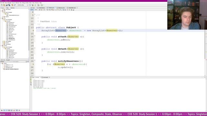Click the Find Selection editor toolbar icon
The image size is (207, 116).
[x=47, y=10]
